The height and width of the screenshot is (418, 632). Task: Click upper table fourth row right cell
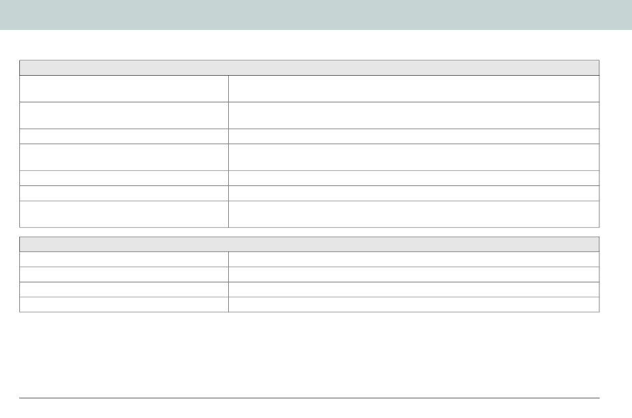click(414, 157)
